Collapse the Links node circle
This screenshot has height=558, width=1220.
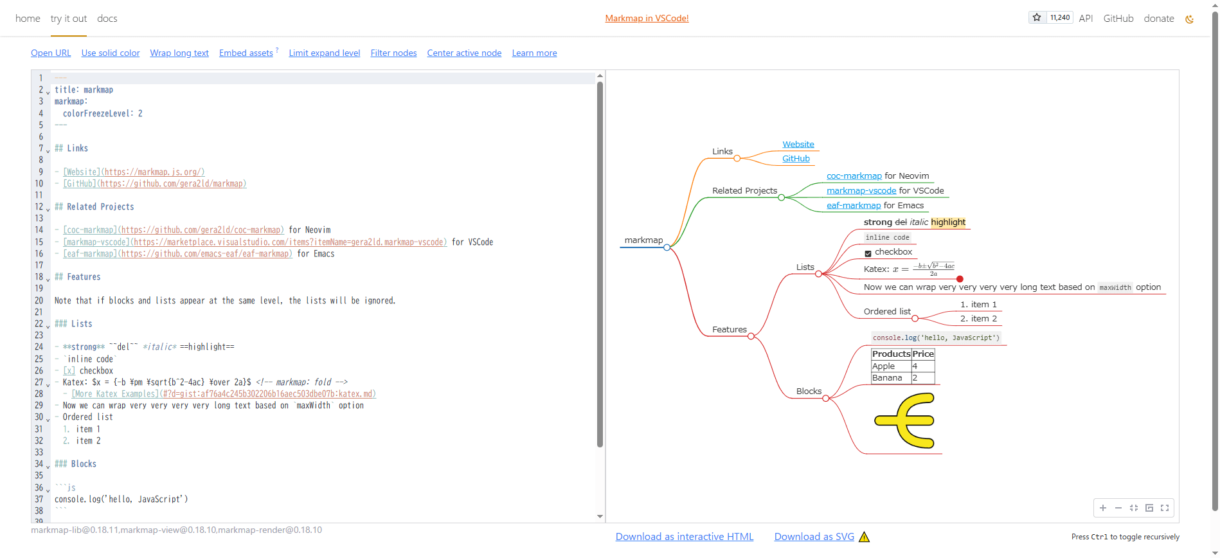(737, 158)
